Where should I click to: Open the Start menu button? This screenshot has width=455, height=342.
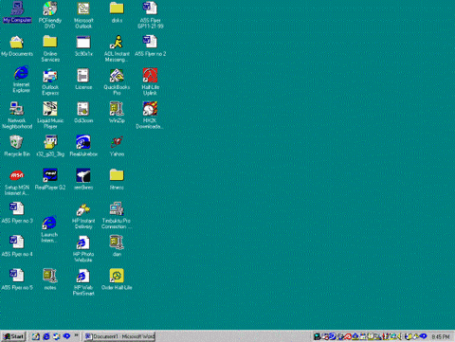(13, 336)
